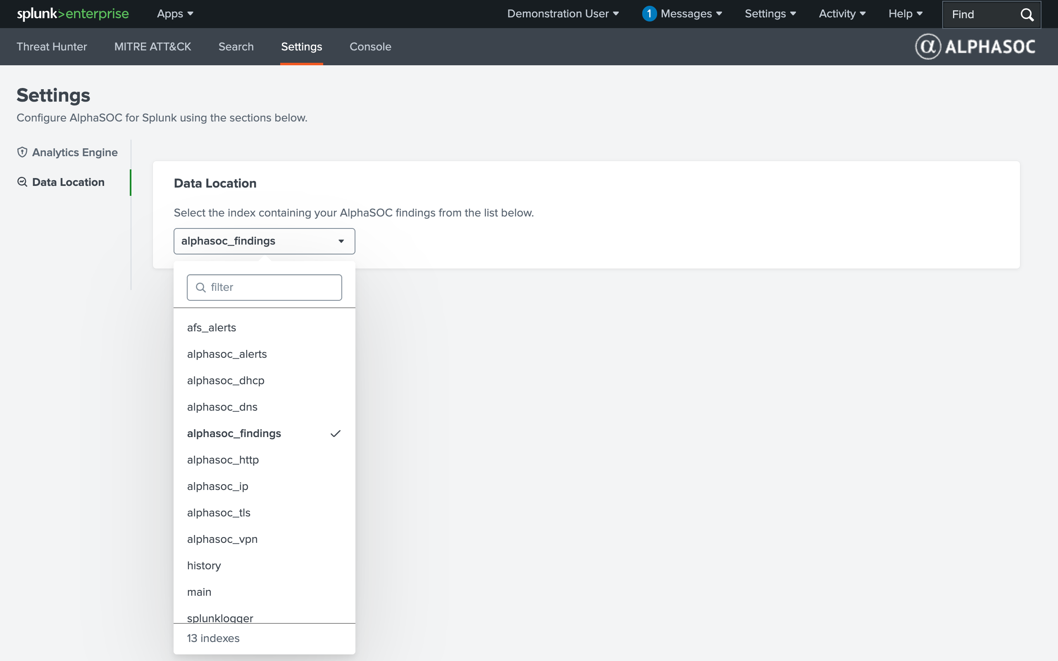Pick the alphasoc_http index
The width and height of the screenshot is (1058, 661).
pos(264,460)
